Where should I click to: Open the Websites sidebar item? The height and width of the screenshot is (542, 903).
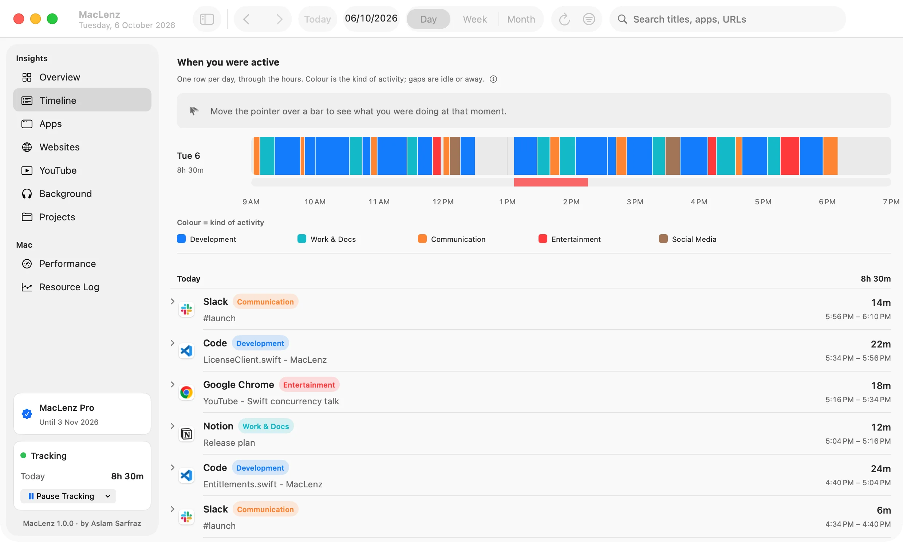point(82,147)
